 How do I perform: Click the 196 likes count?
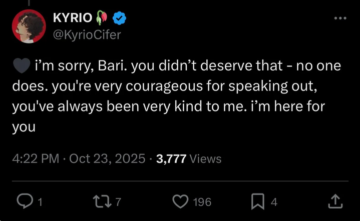point(202,202)
